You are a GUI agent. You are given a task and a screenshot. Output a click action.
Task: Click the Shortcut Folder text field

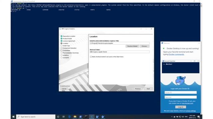[x=119, y=52]
